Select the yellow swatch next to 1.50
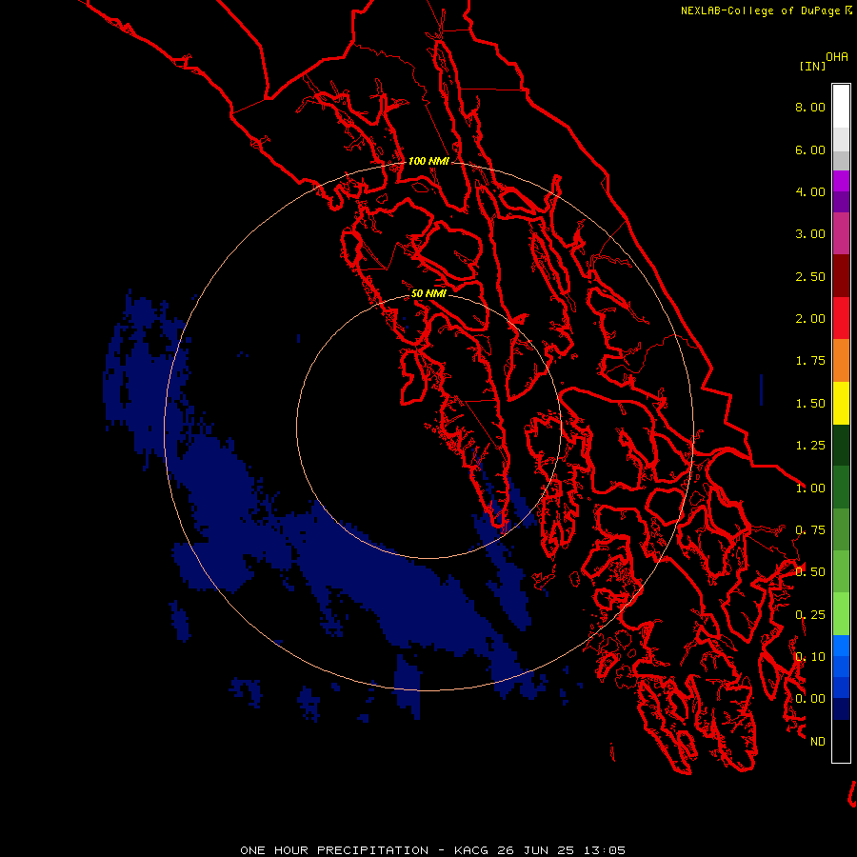857x857 pixels. click(x=841, y=403)
